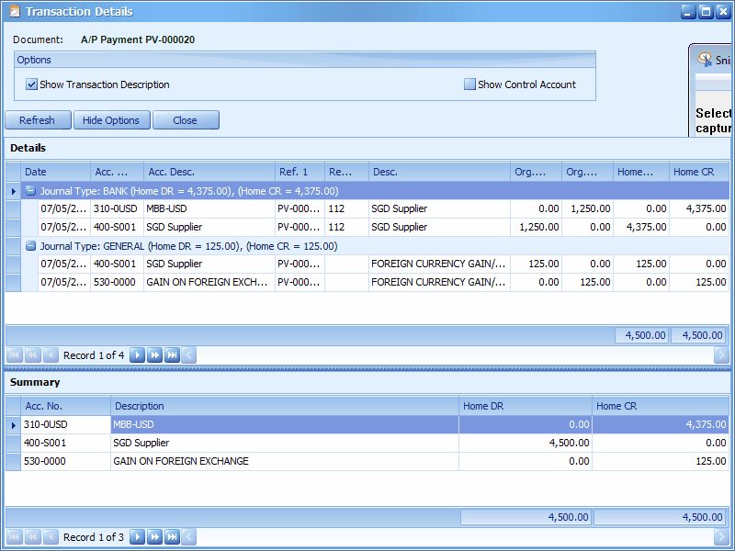Viewport: 735px width, 551px height.
Task: Collapse the Journal Type GENERAL group
Action: pos(30,245)
